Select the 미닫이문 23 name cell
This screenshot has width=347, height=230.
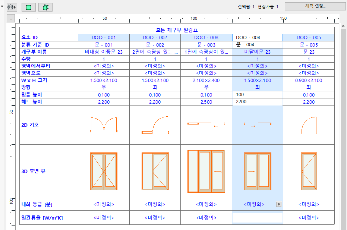pyautogui.click(x=257, y=51)
